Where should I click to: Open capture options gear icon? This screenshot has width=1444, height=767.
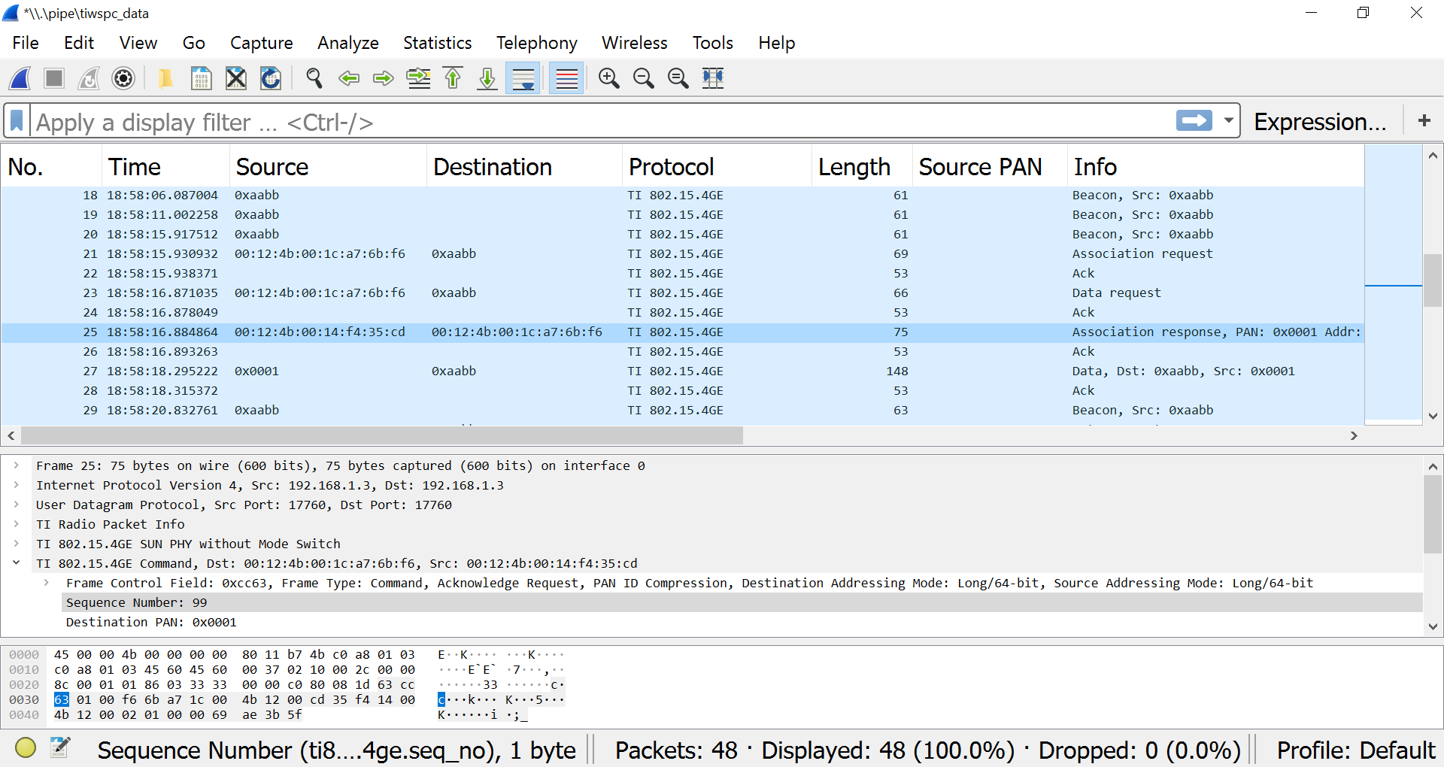tap(123, 78)
